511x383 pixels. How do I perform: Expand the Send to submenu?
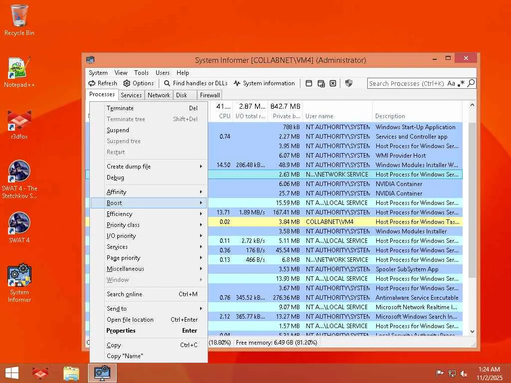pos(149,308)
